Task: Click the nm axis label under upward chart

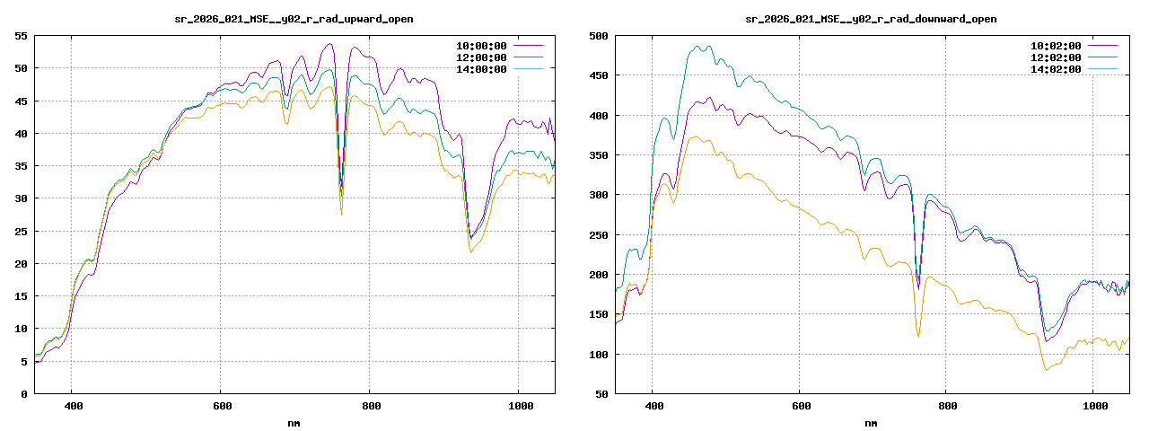Action: pyautogui.click(x=294, y=422)
